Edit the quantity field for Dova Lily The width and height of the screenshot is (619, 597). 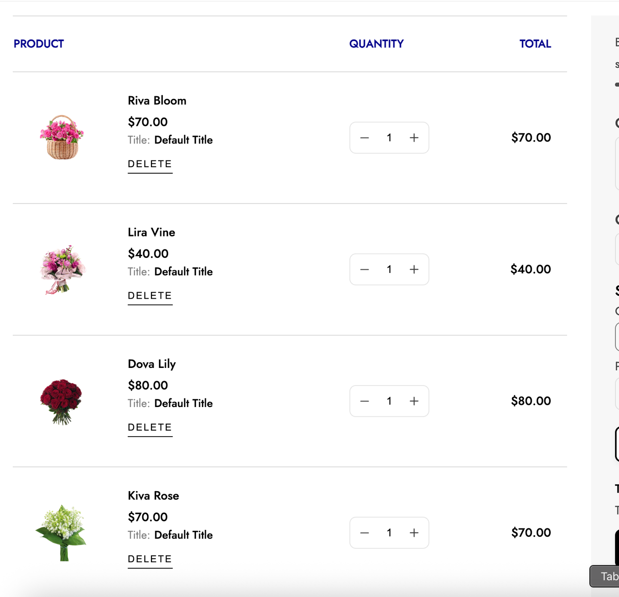pos(389,401)
